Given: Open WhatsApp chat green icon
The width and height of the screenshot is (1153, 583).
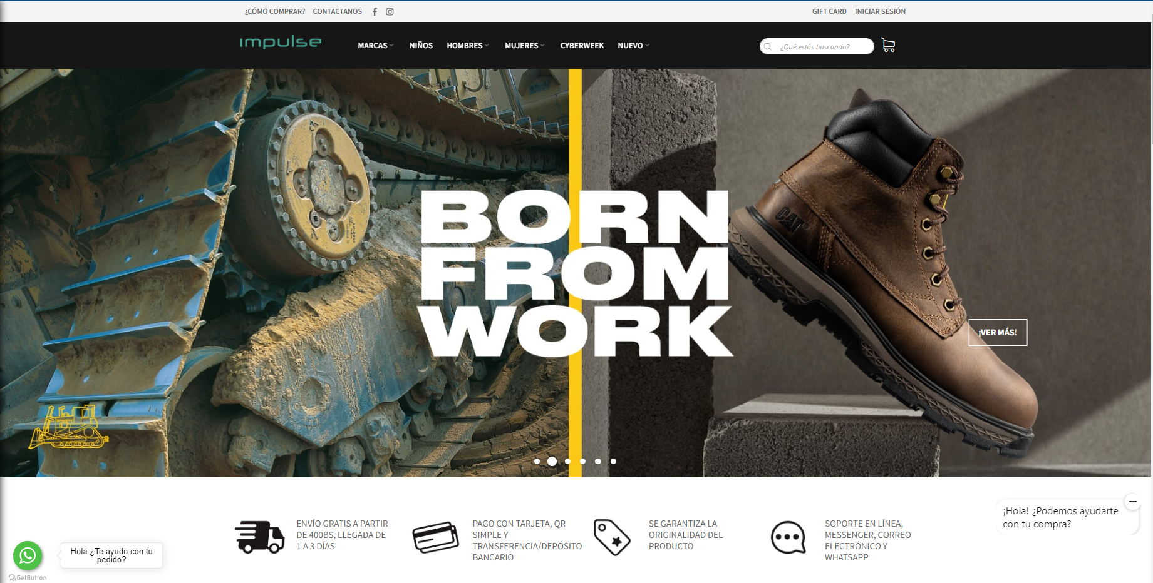Looking at the screenshot, I should point(28,555).
